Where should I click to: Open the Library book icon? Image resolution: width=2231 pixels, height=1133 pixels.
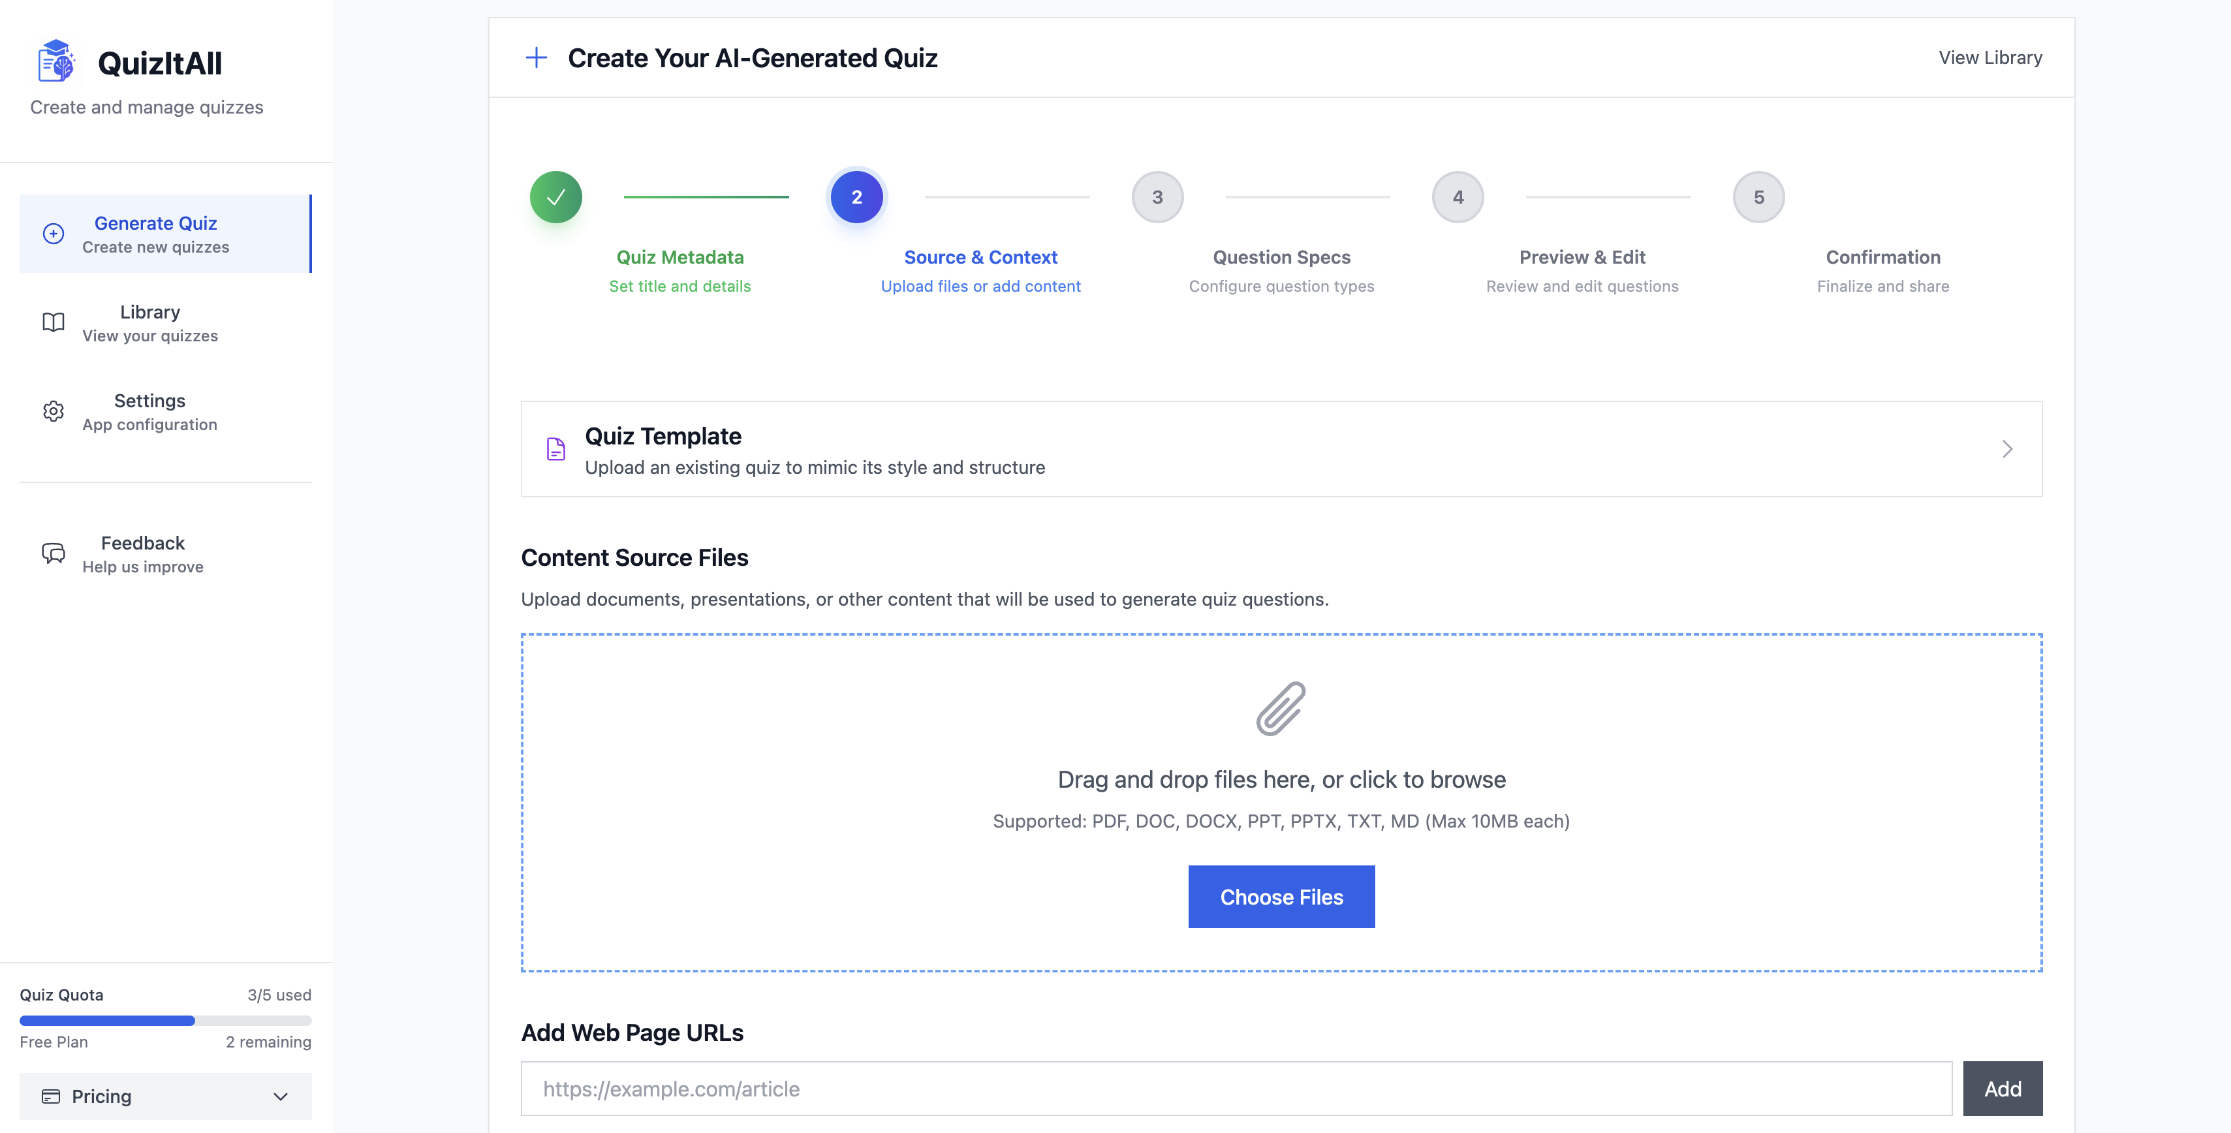coord(53,322)
